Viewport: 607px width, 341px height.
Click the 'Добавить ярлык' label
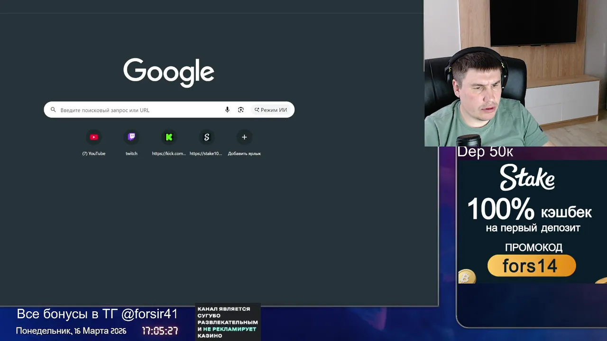[244, 153]
